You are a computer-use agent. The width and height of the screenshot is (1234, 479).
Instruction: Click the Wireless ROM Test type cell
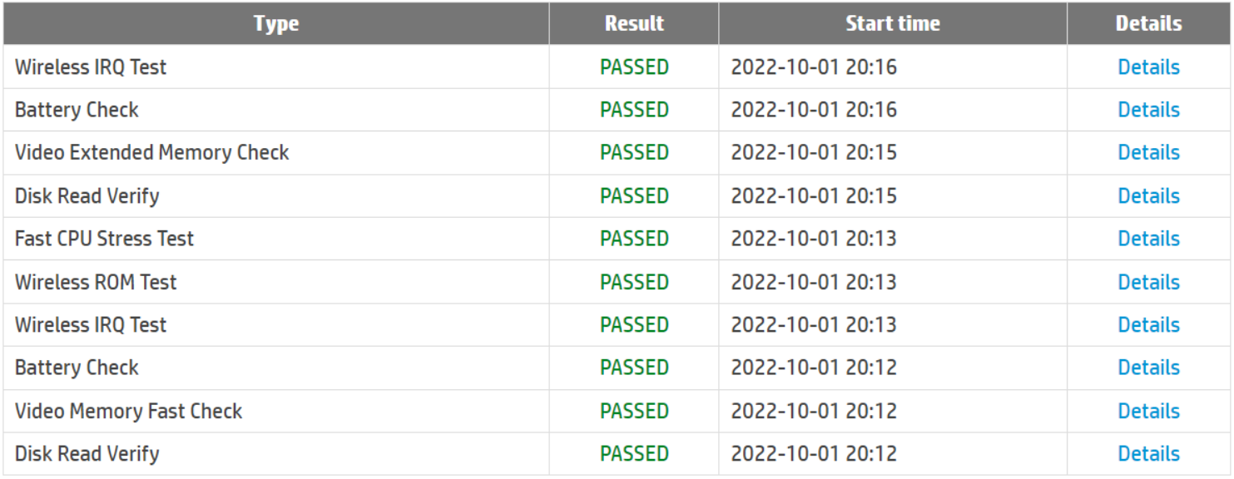pyautogui.click(x=96, y=282)
